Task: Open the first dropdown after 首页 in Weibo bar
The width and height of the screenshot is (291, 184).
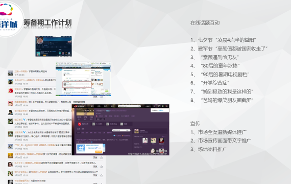Action: [99, 106]
